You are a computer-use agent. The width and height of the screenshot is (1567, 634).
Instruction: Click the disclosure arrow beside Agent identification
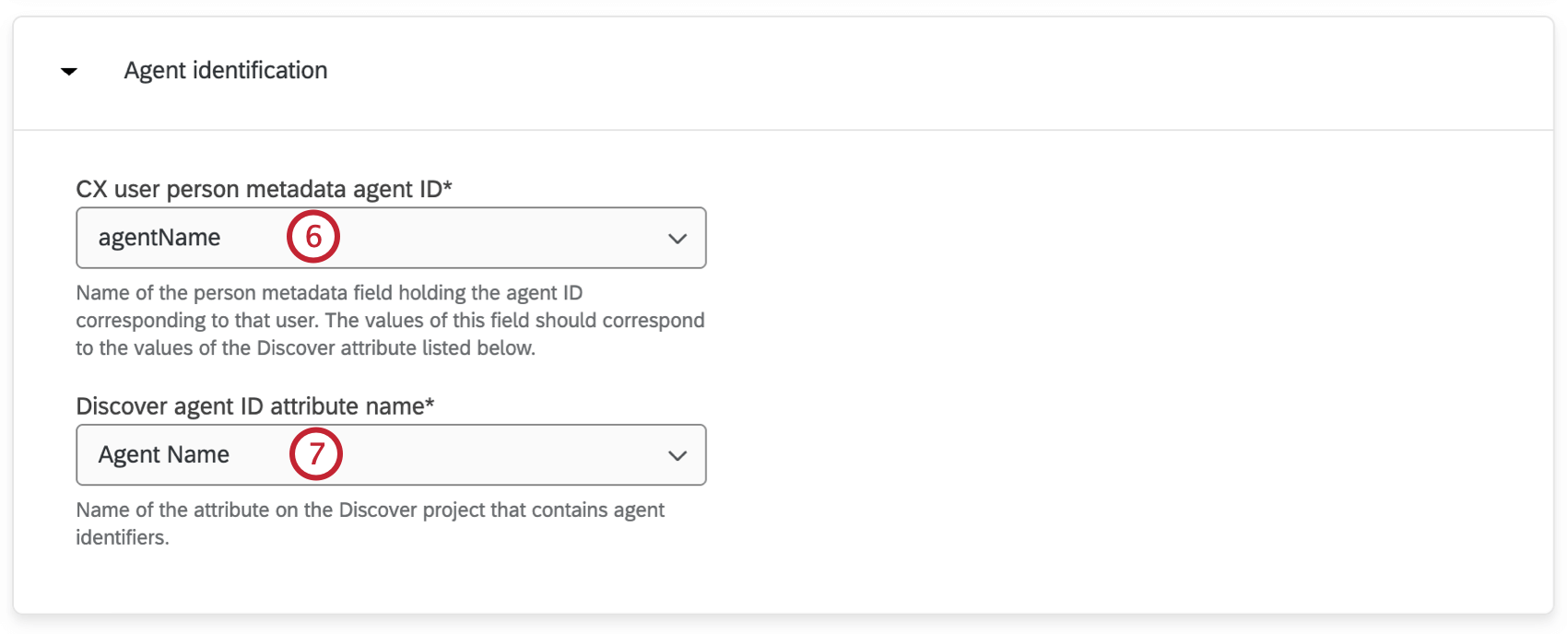tap(66, 70)
